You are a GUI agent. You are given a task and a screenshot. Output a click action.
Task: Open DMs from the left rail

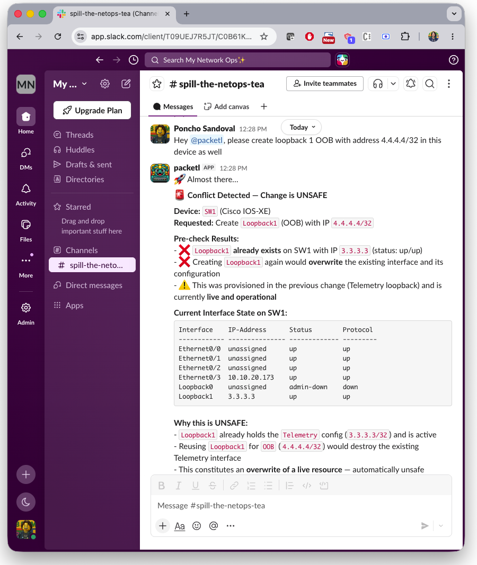(x=26, y=153)
